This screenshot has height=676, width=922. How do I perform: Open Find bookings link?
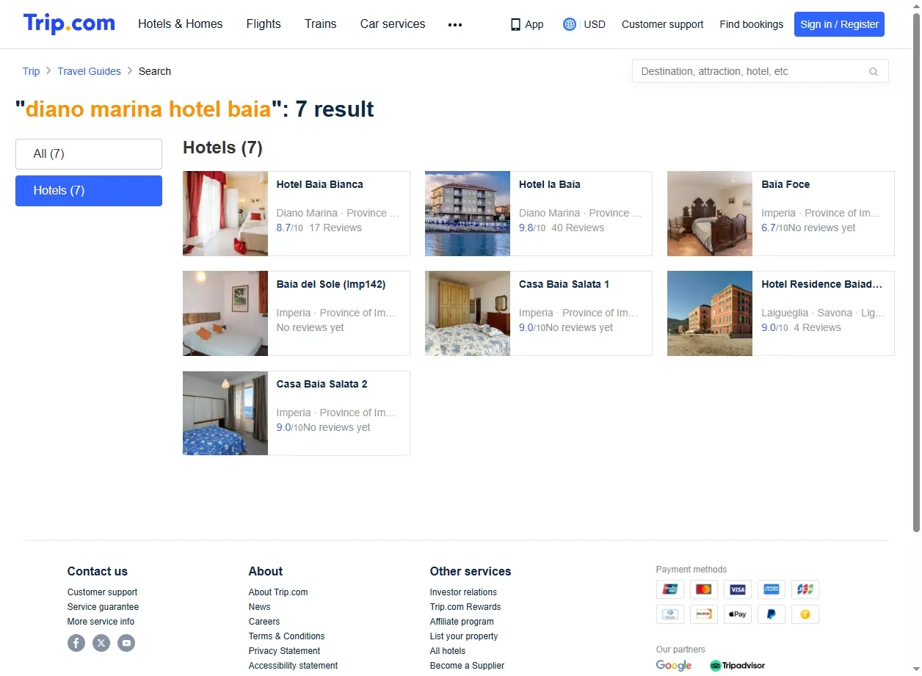(751, 24)
